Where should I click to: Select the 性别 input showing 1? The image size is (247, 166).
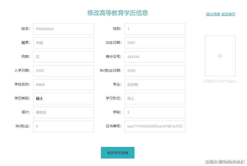click(155, 29)
